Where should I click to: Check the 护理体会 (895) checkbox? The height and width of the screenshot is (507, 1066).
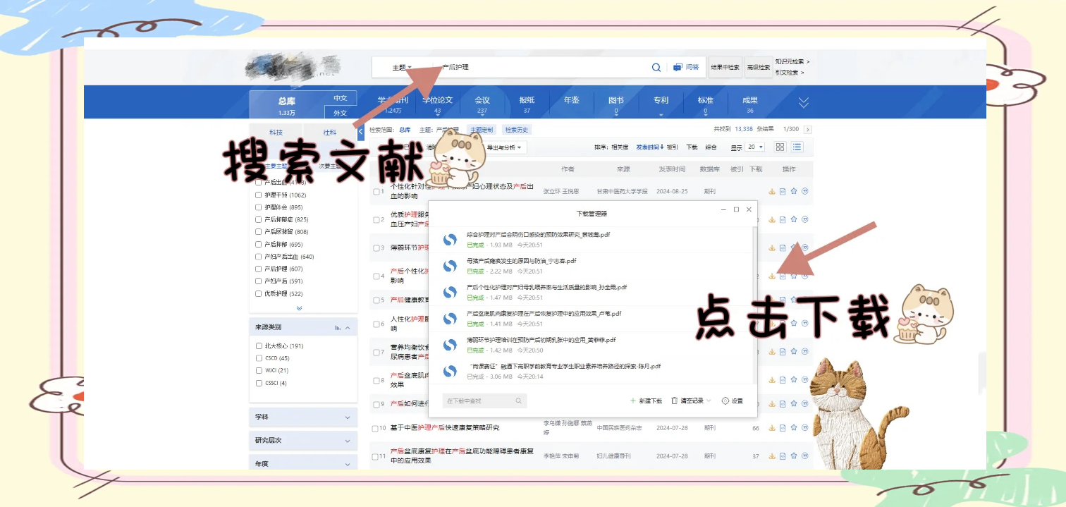click(258, 207)
